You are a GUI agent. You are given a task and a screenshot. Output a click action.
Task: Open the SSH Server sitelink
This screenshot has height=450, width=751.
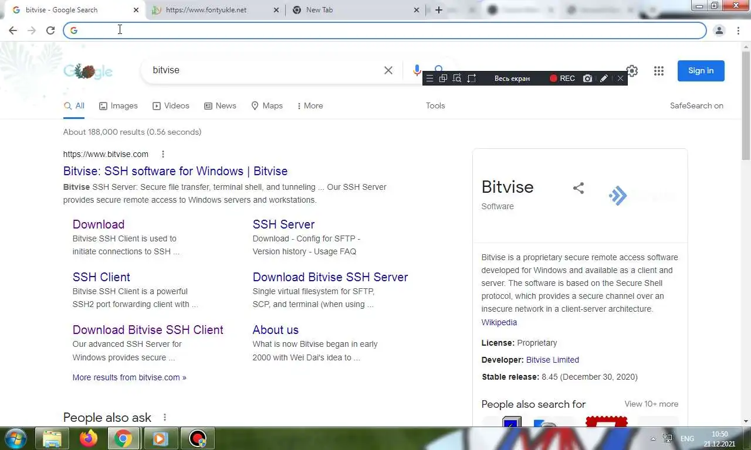click(283, 224)
